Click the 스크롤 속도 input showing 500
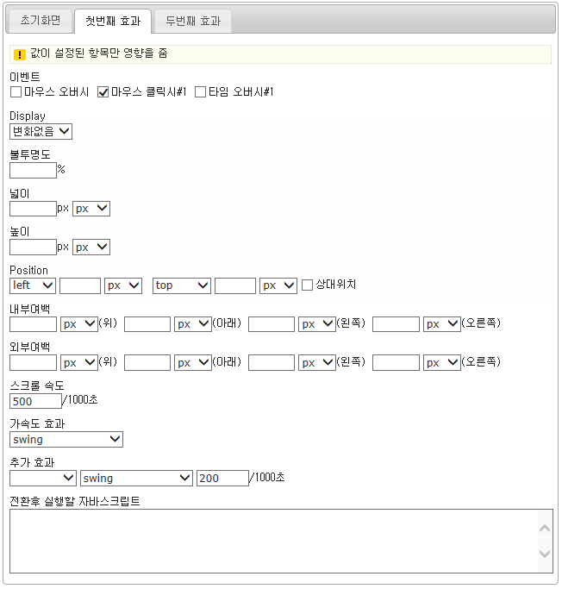562x589 pixels. click(35, 401)
